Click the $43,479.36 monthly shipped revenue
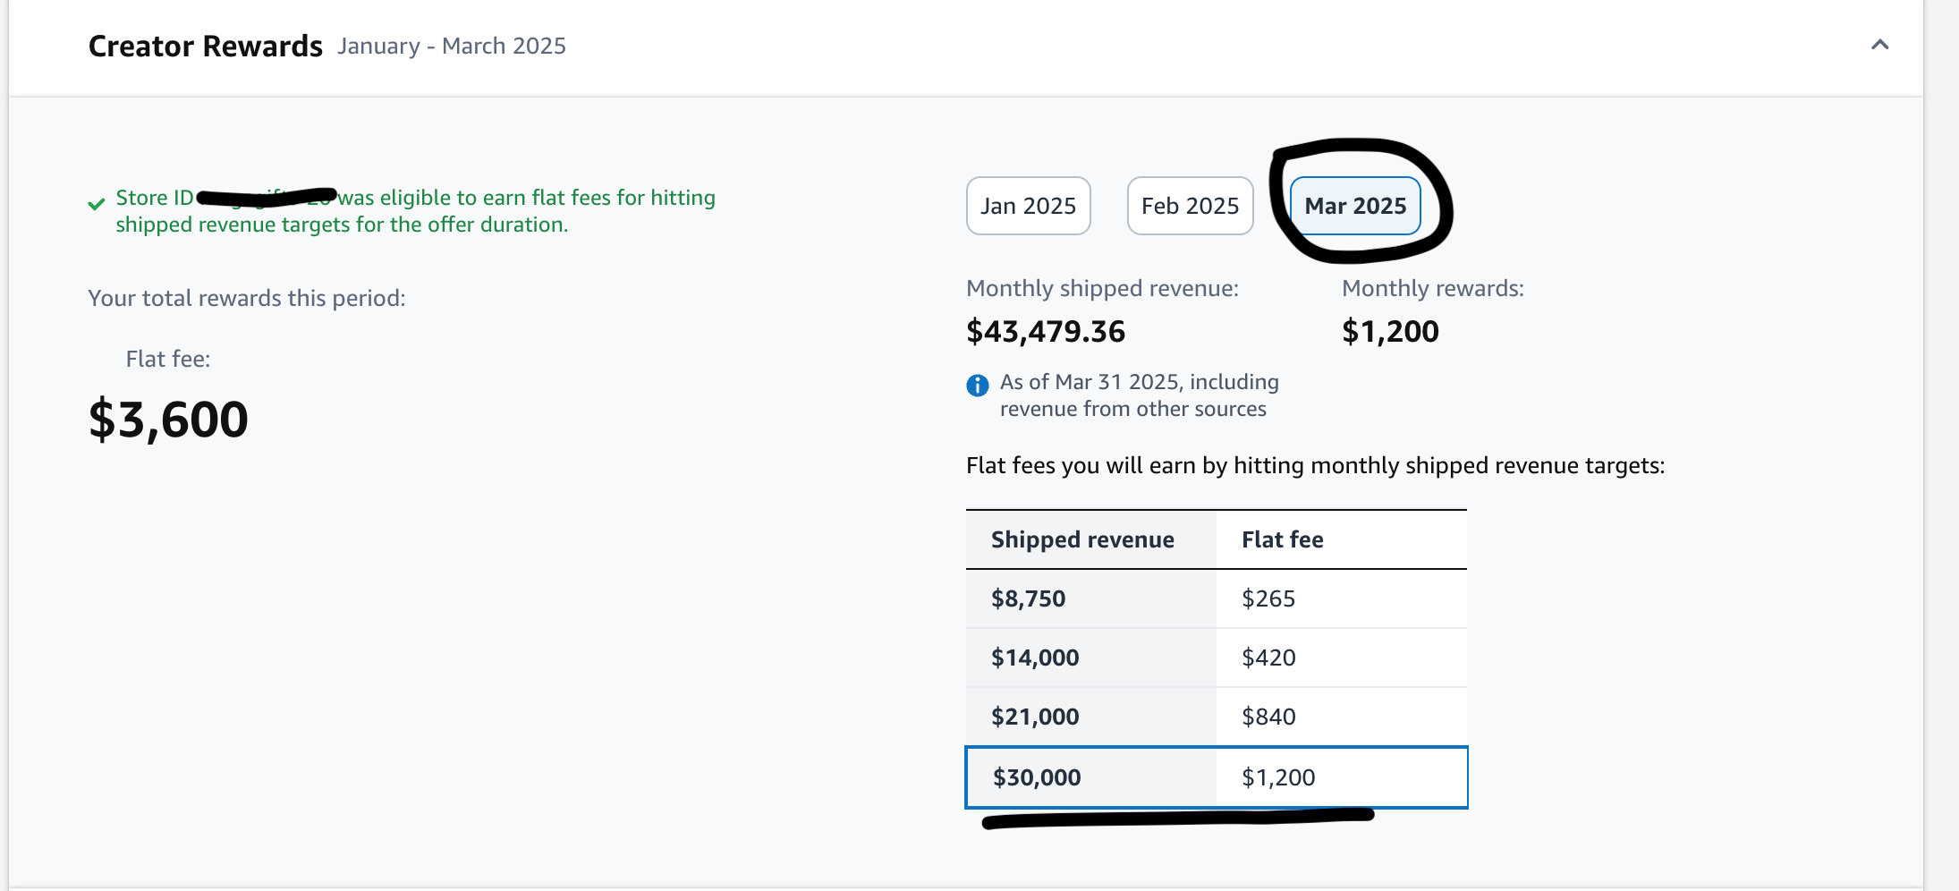The height and width of the screenshot is (891, 1959). coord(1046,332)
